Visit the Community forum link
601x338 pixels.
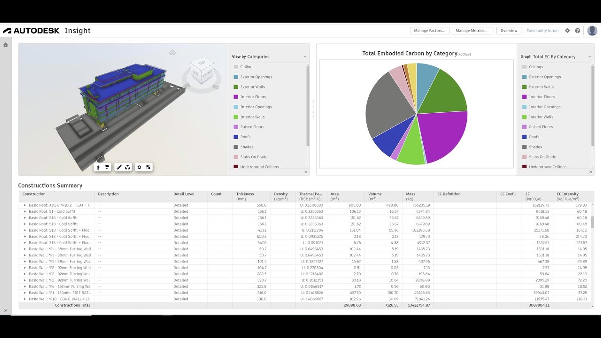542,31
